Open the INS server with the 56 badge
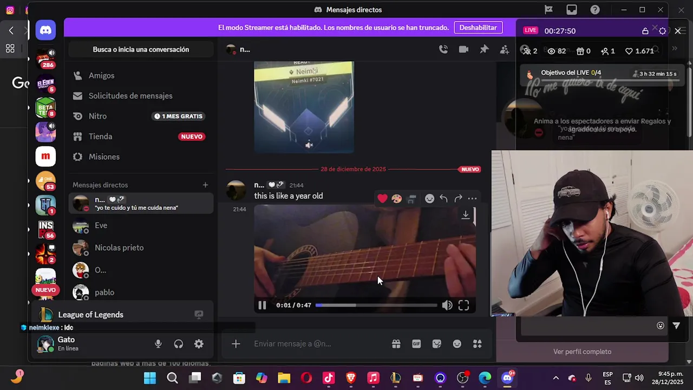The image size is (693, 390). click(45, 229)
